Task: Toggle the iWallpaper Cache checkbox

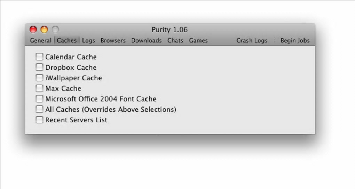Action: pos(40,78)
